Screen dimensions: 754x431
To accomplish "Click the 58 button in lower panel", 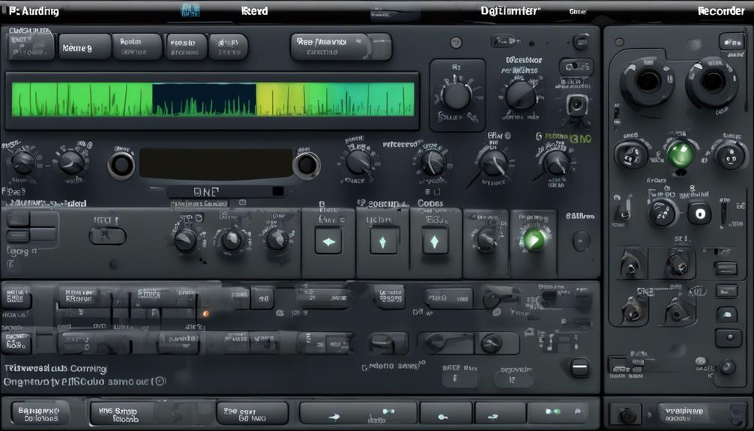I will click(262, 298).
